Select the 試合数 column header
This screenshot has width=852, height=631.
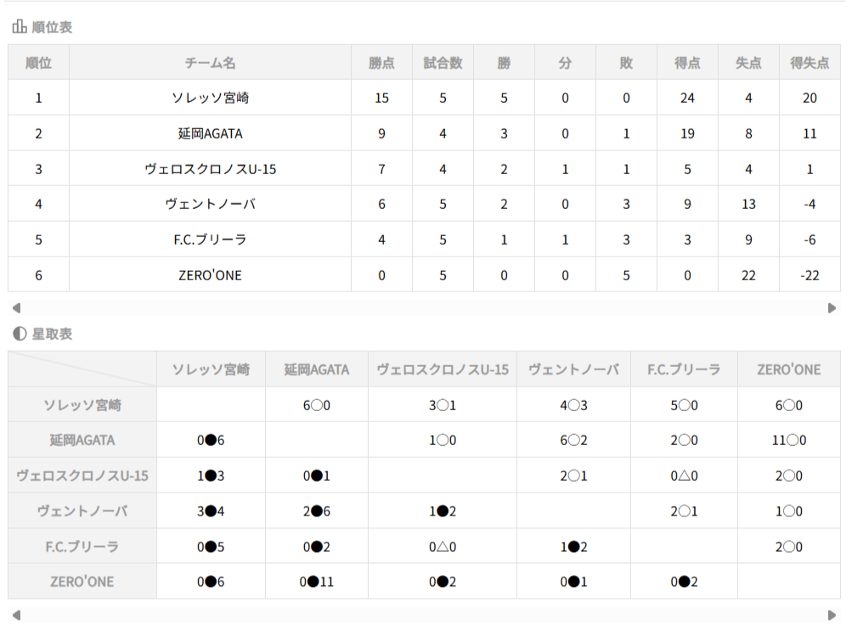click(x=443, y=63)
